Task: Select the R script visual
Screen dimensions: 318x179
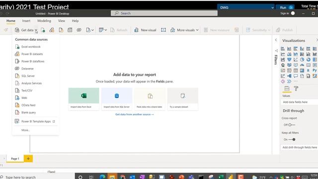Action: [x=308, y=71]
